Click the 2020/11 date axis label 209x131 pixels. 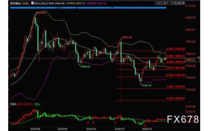point(120,129)
